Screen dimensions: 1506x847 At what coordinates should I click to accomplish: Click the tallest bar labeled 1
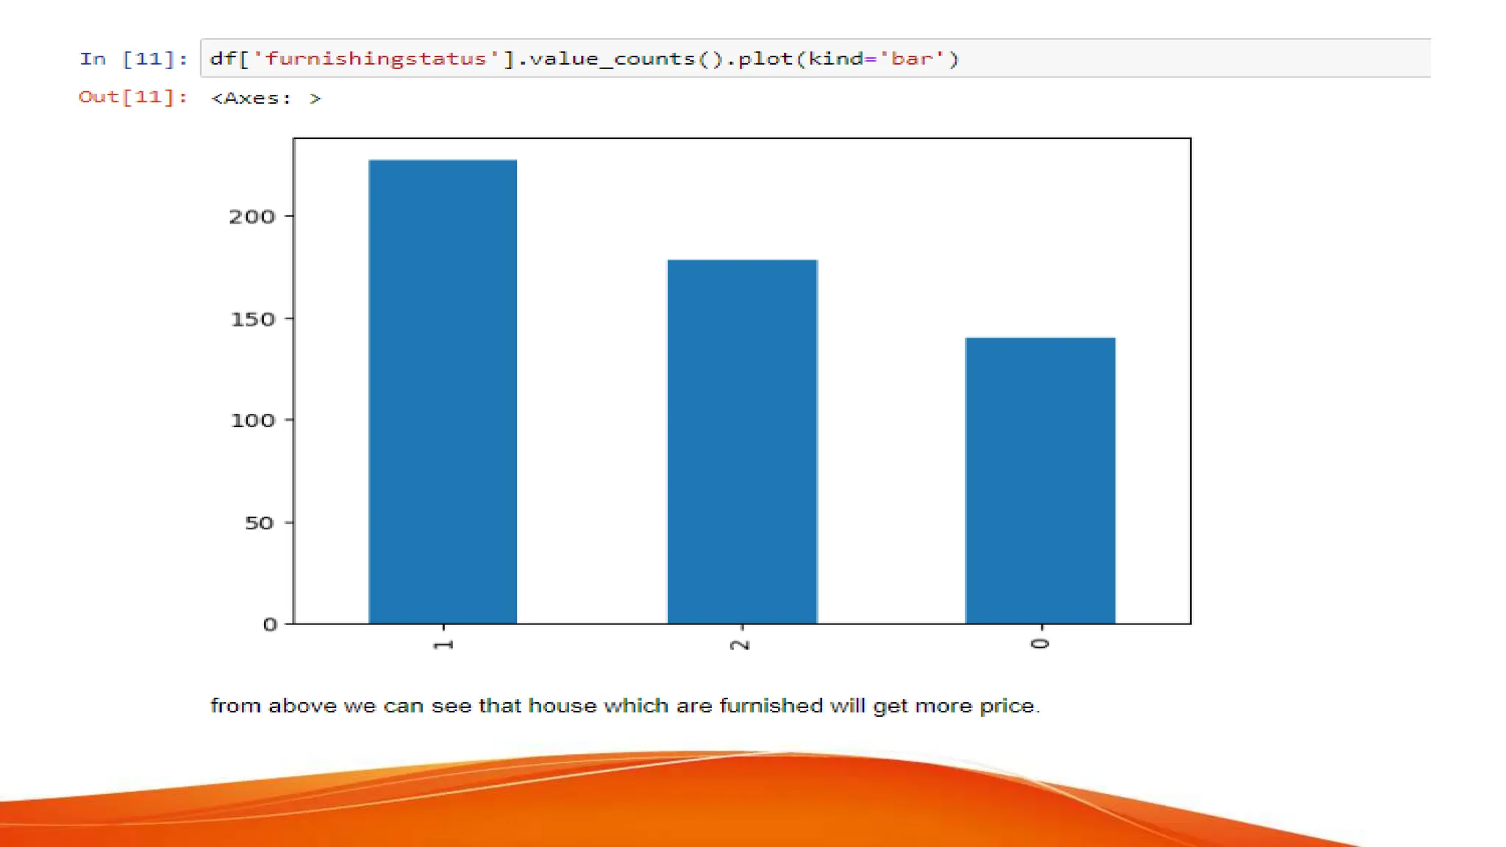coord(443,391)
